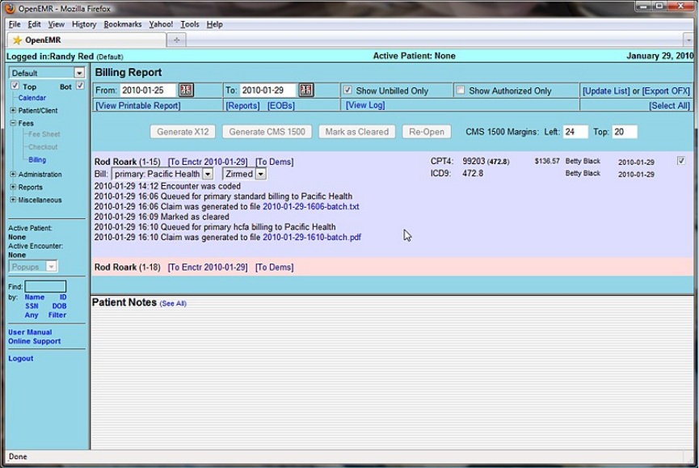The width and height of the screenshot is (699, 468).
Task: Open the Edit menu
Action: click(x=34, y=24)
